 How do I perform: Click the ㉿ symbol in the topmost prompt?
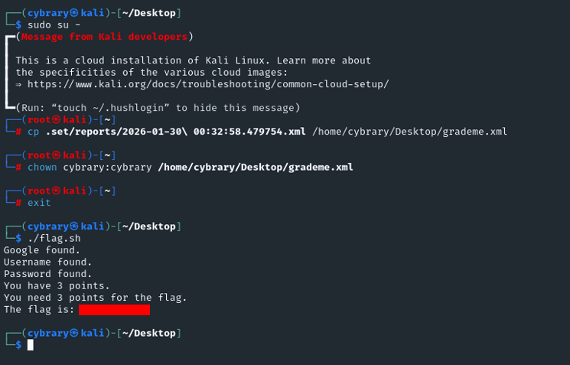click(x=74, y=13)
